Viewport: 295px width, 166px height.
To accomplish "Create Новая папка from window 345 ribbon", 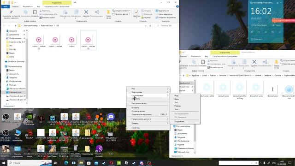I will click(x=108, y=14).
